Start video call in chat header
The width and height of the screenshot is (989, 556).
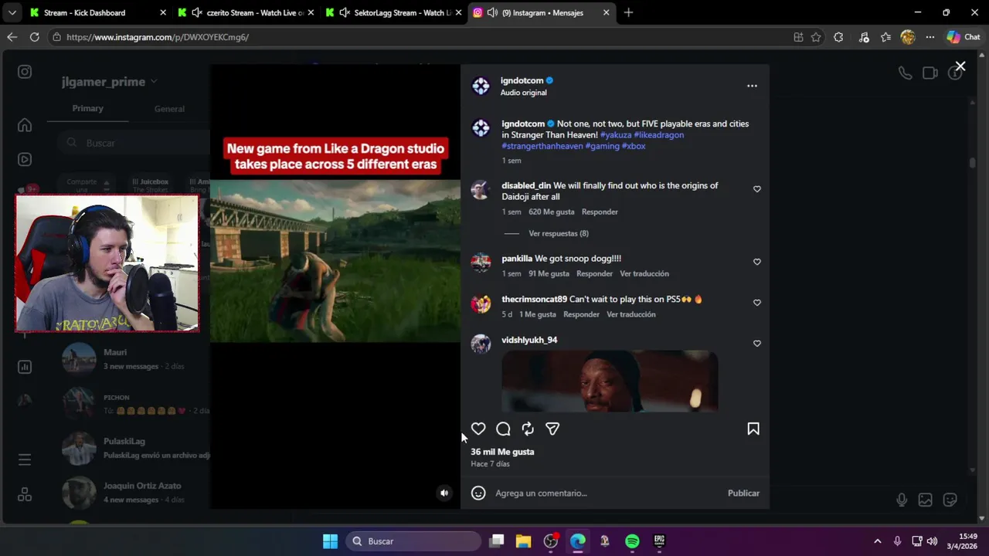click(x=930, y=73)
